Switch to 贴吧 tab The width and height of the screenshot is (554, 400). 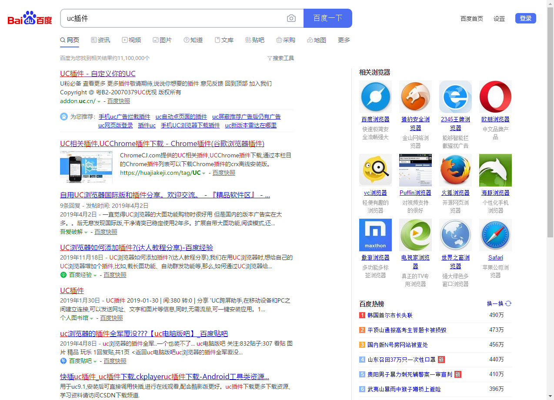click(255, 40)
